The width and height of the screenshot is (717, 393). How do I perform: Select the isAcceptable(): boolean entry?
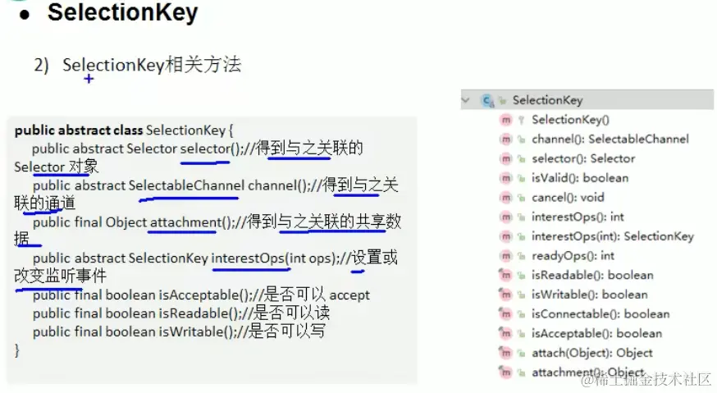click(x=596, y=333)
